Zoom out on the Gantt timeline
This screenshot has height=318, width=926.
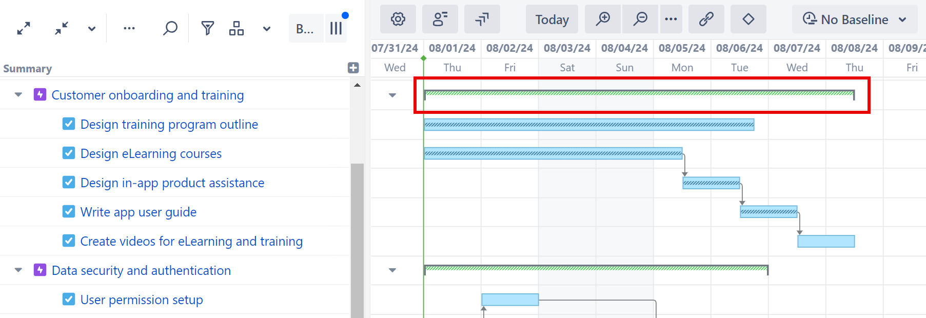[640, 19]
